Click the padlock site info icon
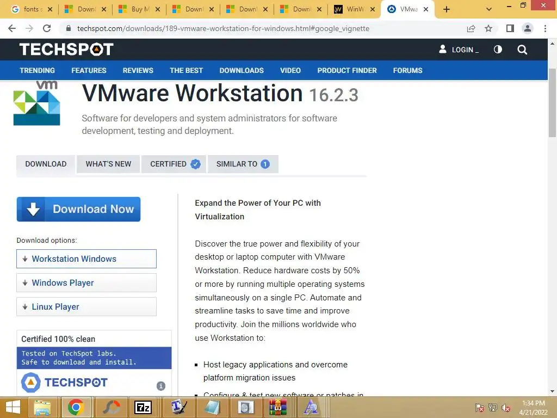557x418 pixels. tap(69, 28)
